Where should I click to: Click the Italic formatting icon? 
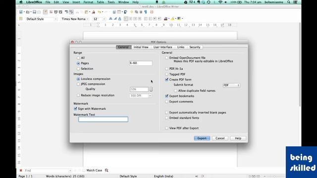[x=115, y=19]
